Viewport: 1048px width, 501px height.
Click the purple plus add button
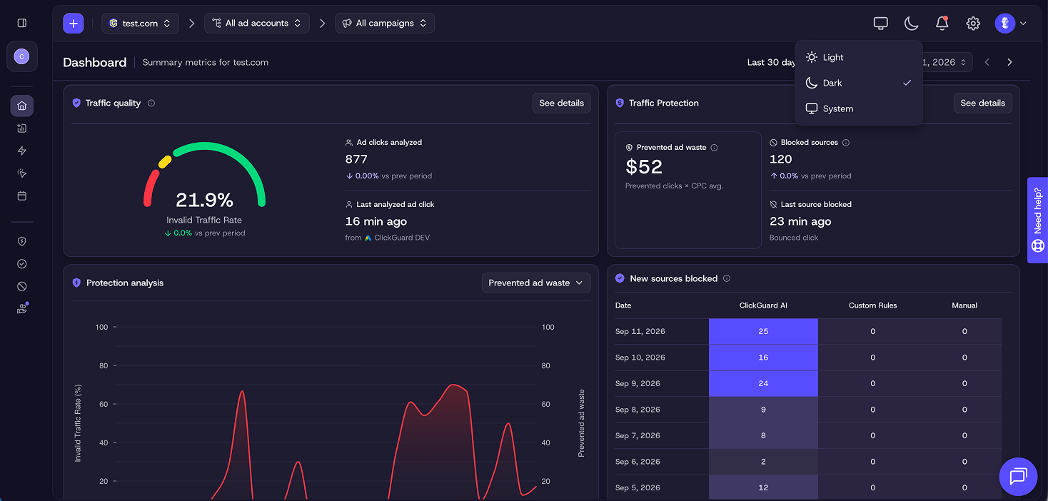[x=73, y=23]
